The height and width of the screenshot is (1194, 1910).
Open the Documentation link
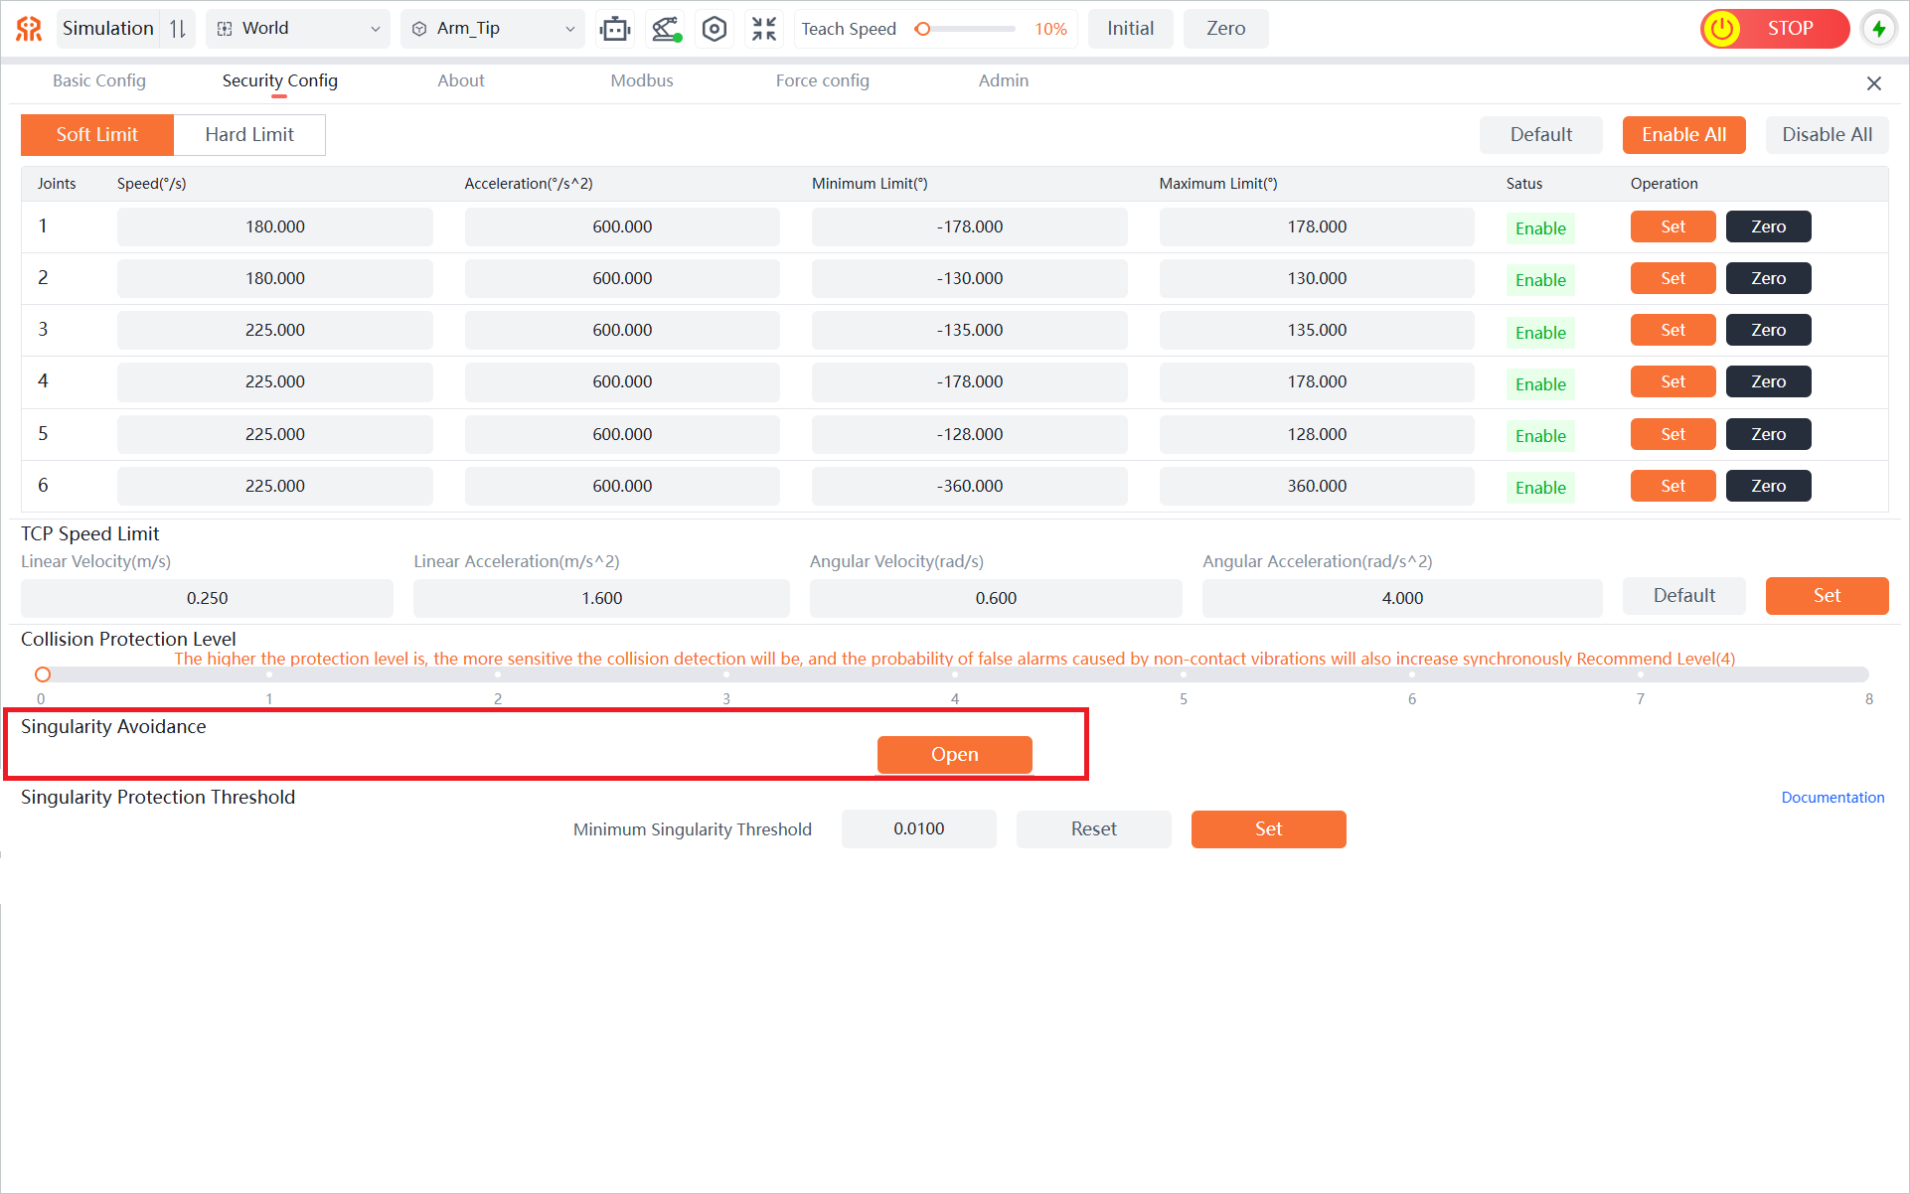point(1831,798)
